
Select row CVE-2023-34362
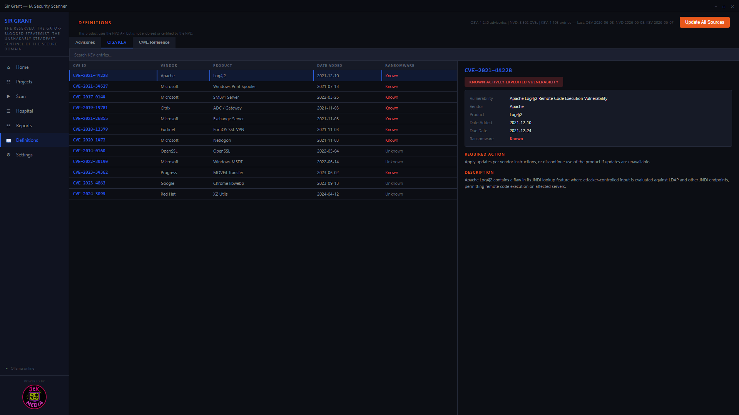tap(263, 173)
